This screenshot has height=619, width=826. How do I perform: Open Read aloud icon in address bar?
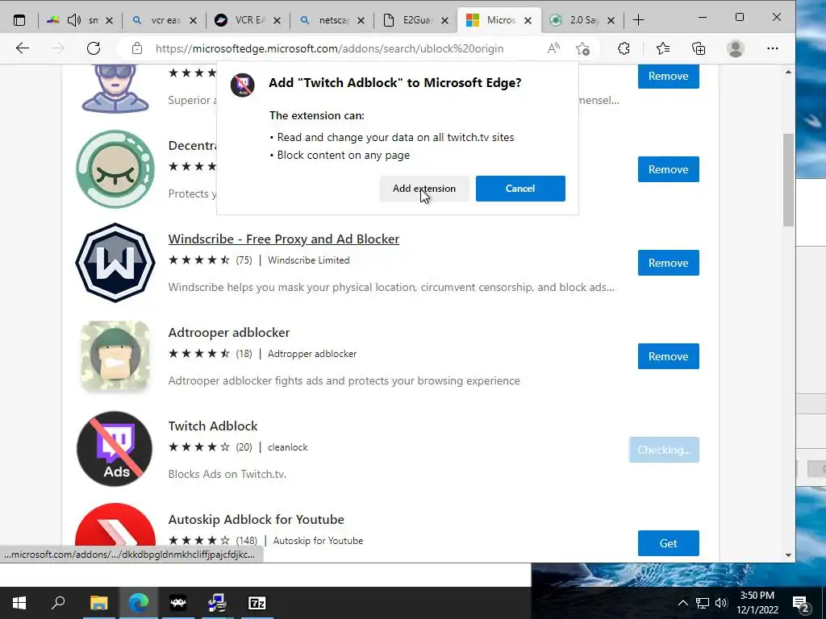pyautogui.click(x=553, y=48)
